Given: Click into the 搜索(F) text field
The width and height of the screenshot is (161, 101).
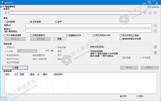Looking at the screenshot, I should [x=89, y=26].
